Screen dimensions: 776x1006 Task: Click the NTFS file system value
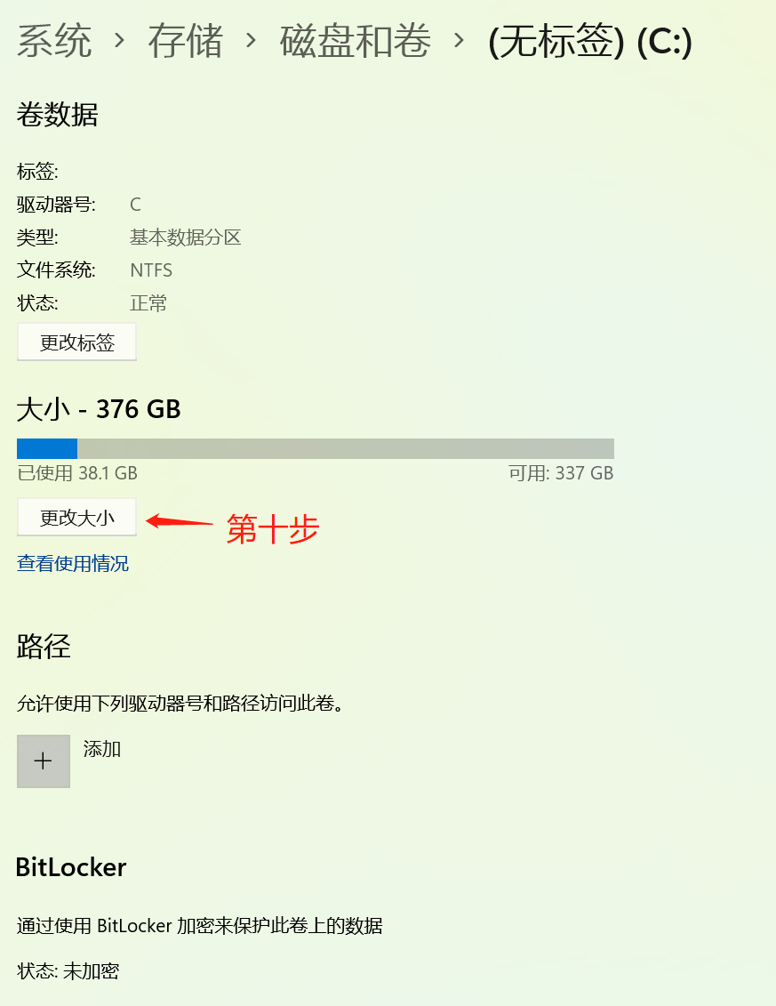coord(151,270)
